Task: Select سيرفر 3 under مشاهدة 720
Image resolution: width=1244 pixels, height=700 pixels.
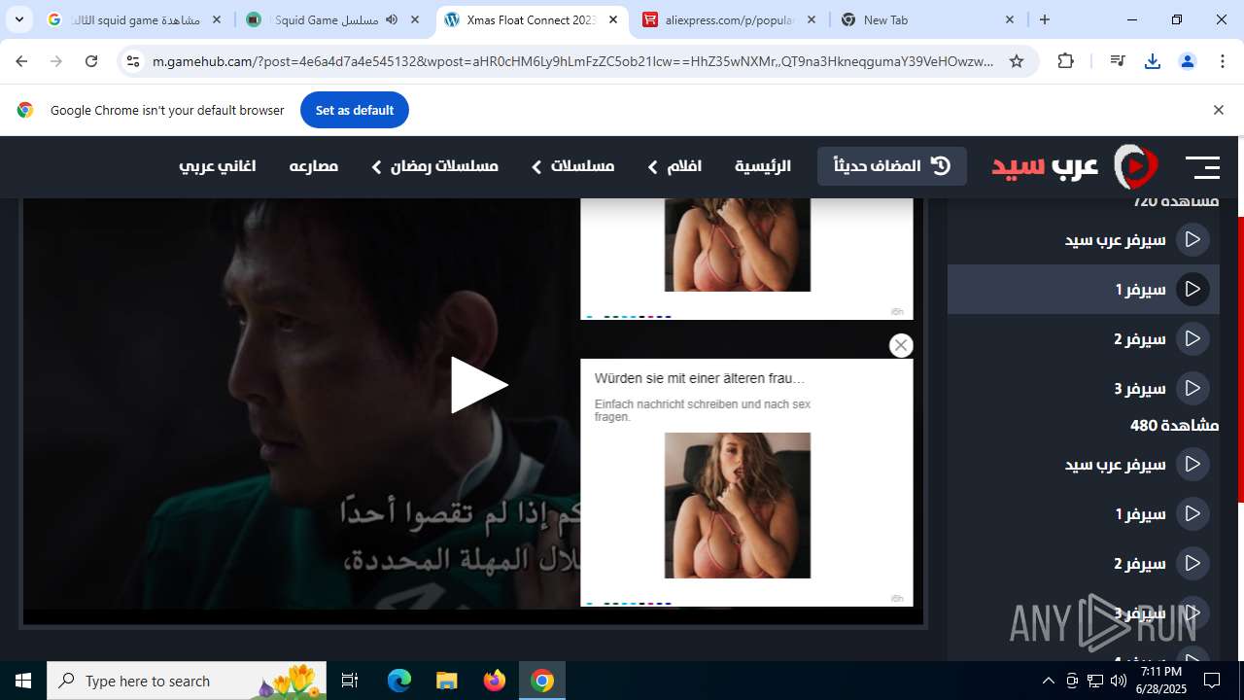Action: pyautogui.click(x=1084, y=388)
